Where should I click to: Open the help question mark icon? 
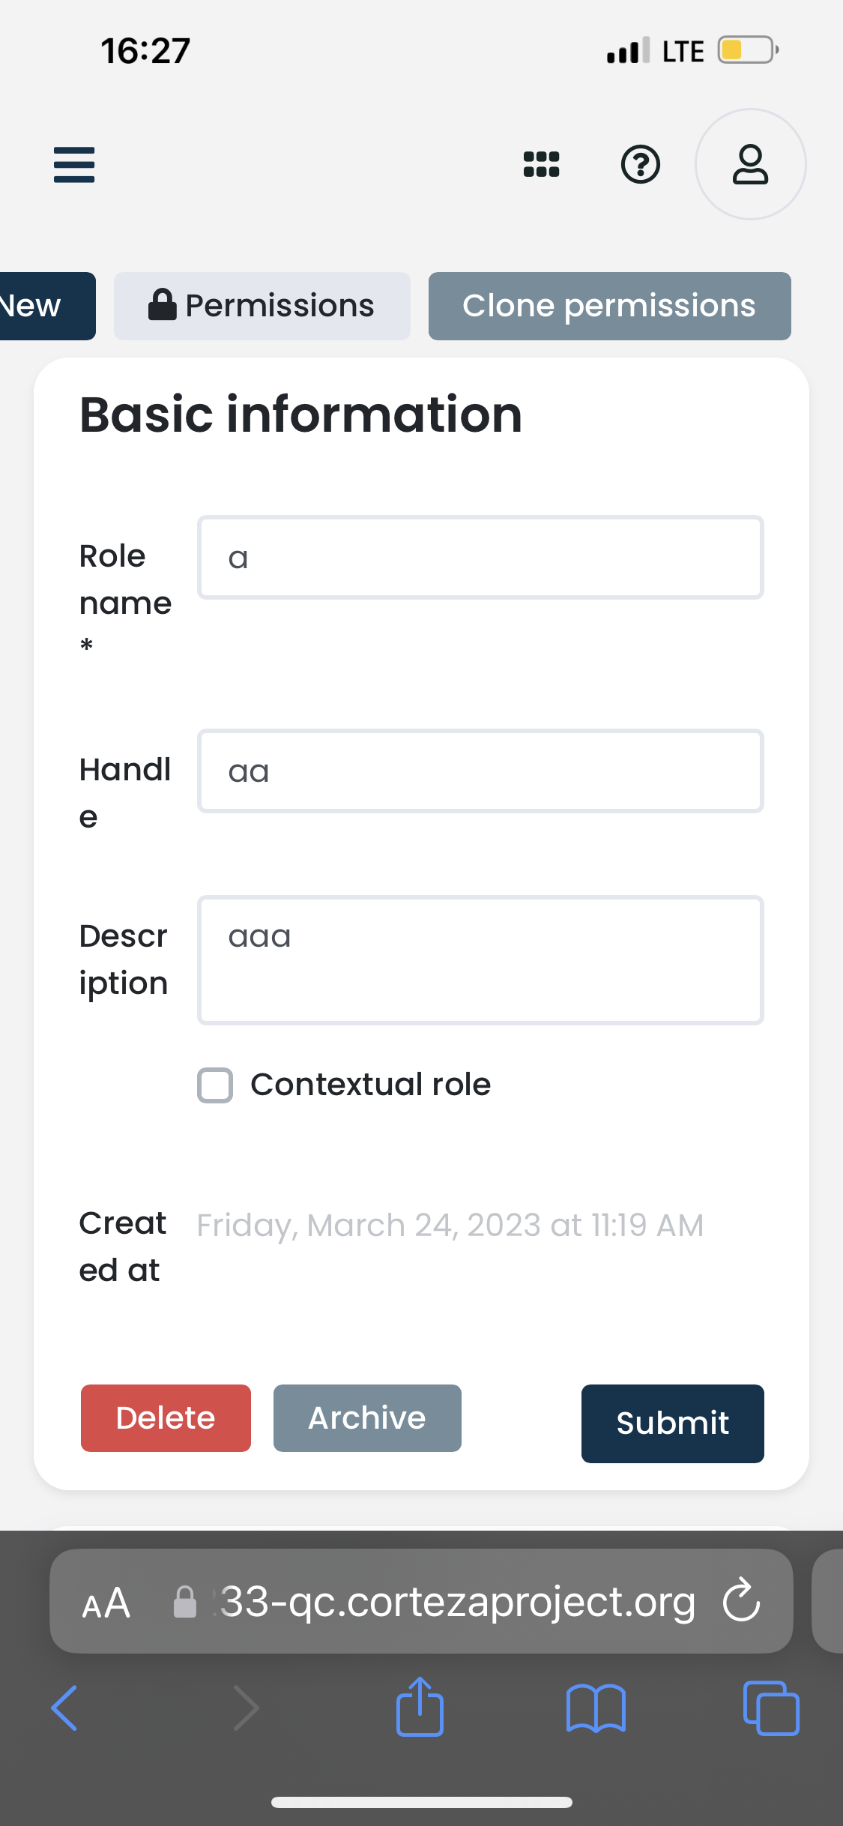[641, 164]
